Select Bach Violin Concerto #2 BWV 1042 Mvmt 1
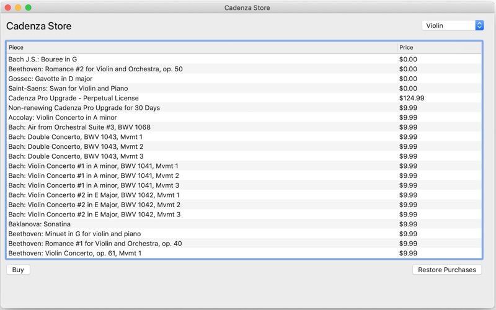The width and height of the screenshot is (496, 310). 244,195
